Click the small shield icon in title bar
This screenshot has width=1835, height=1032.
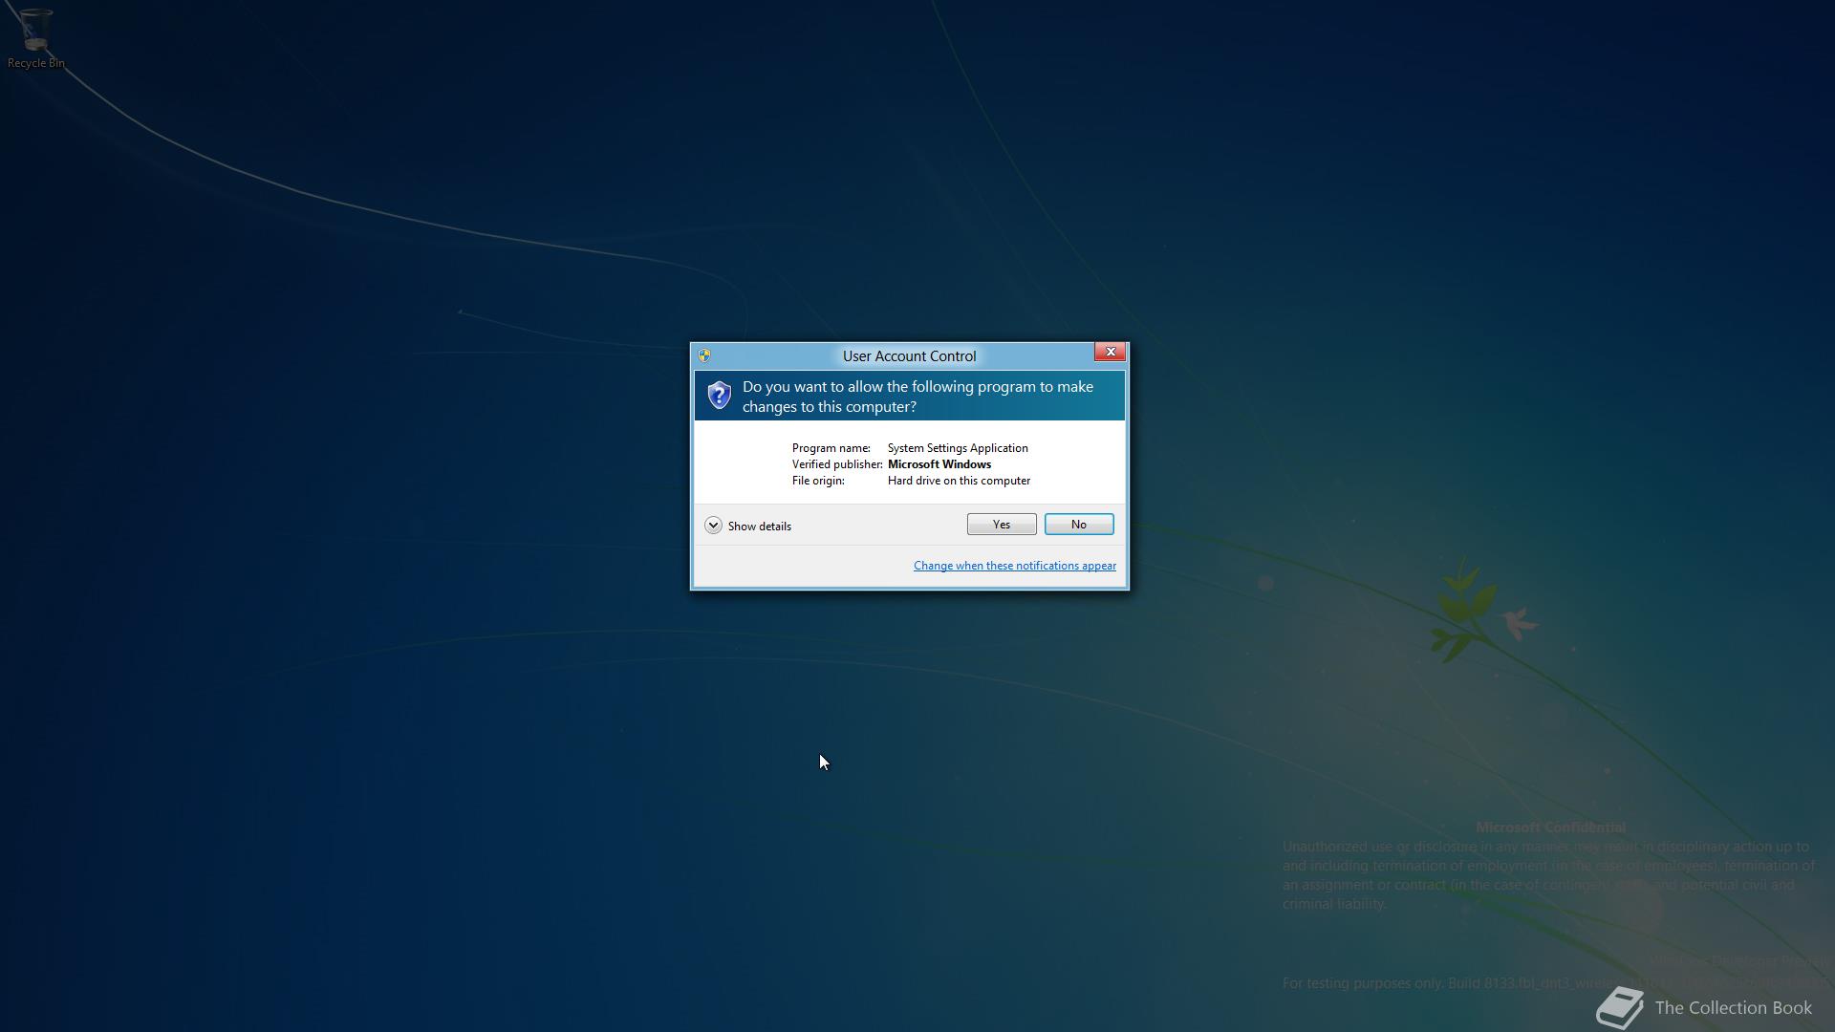[x=704, y=355]
